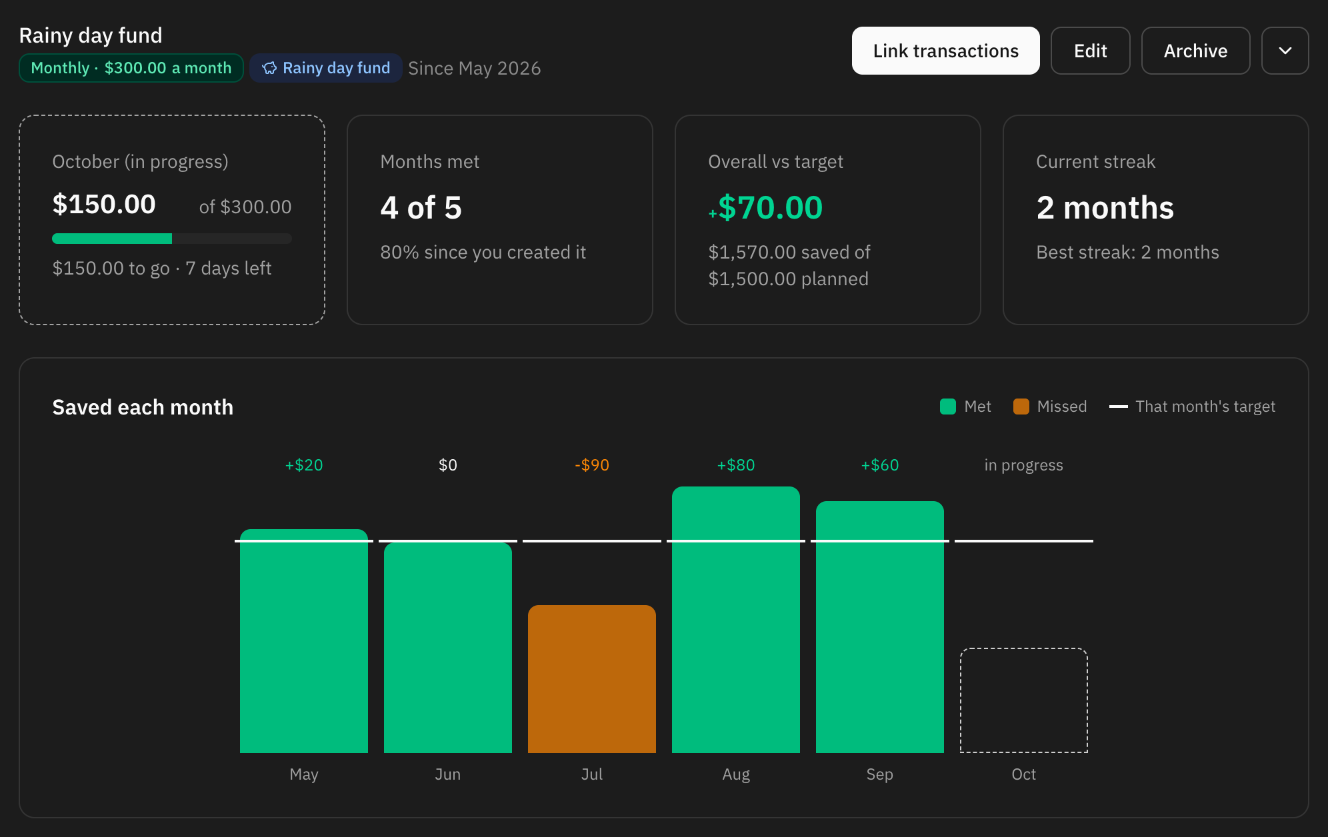Expand the more actions chevron dropdown
This screenshot has height=837, width=1328.
pyautogui.click(x=1285, y=51)
